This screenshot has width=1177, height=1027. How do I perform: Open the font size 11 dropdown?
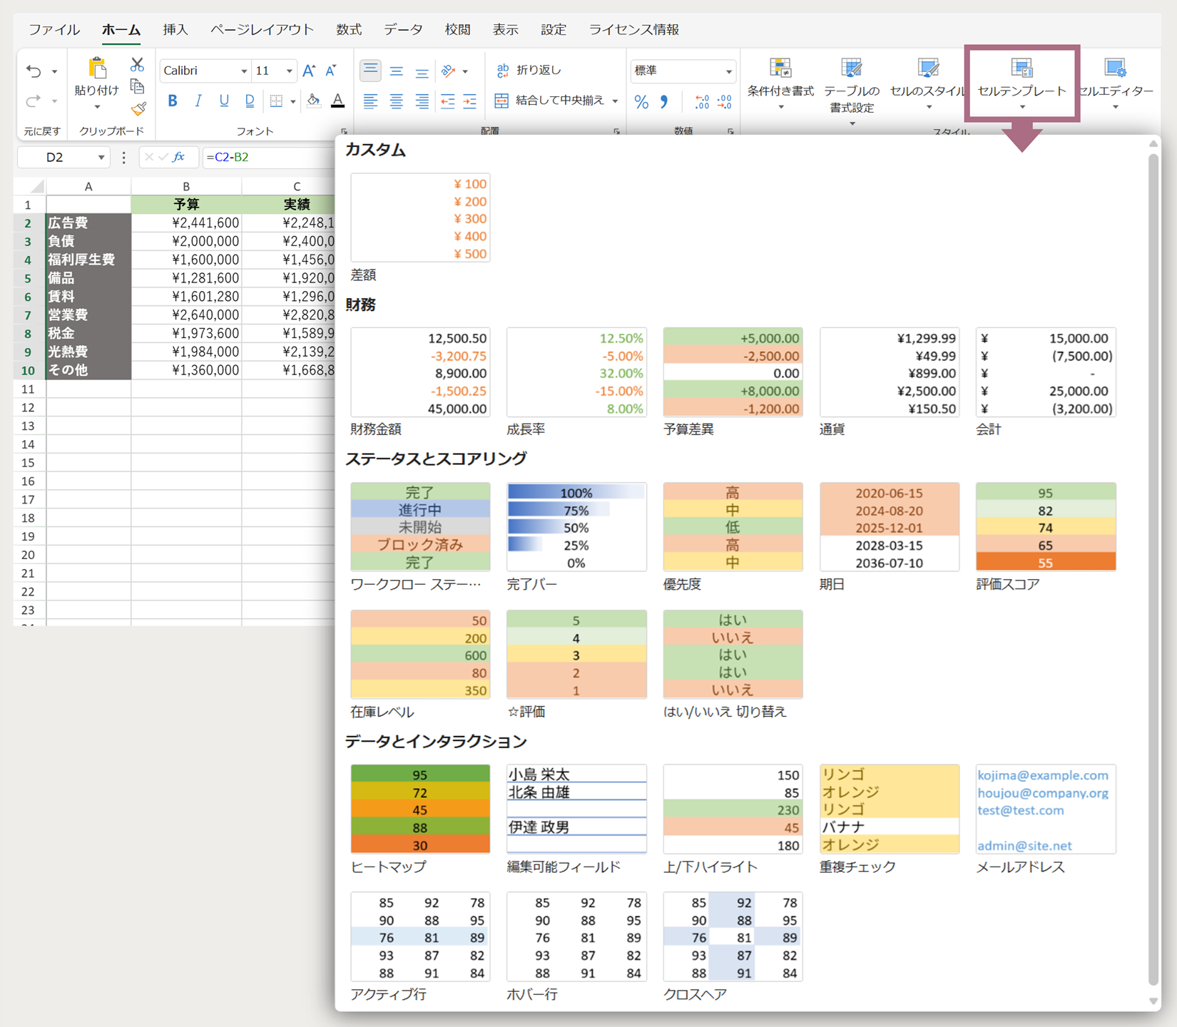point(289,71)
